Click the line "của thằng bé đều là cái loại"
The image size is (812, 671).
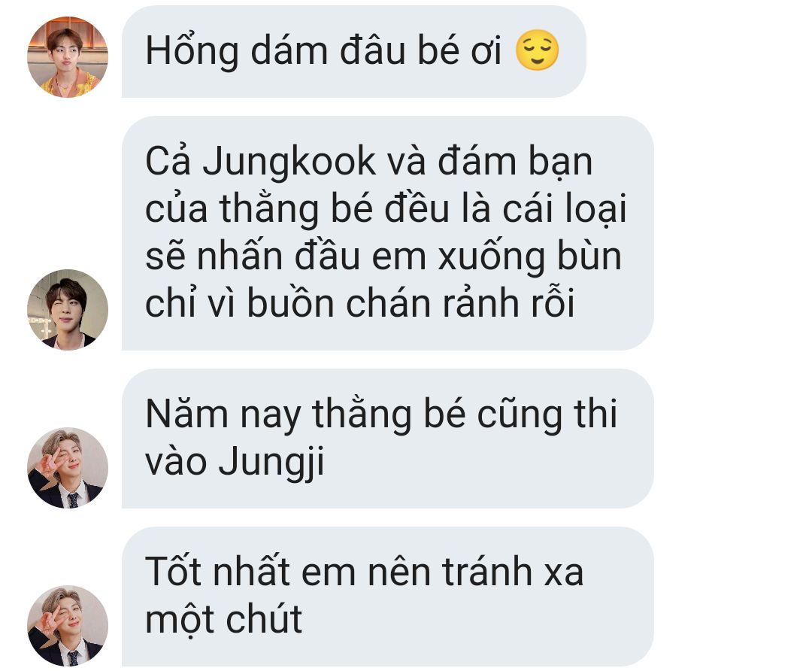coord(386,209)
